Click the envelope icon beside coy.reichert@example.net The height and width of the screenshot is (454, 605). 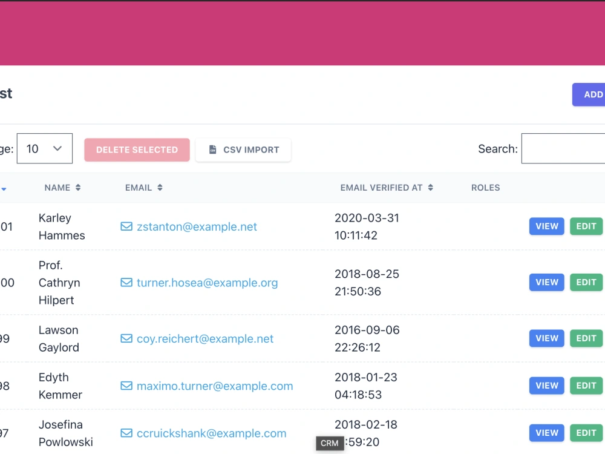[126, 338]
